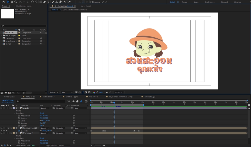Select the Brush tool
The width and height of the screenshot is (251, 147).
tap(53, 2)
